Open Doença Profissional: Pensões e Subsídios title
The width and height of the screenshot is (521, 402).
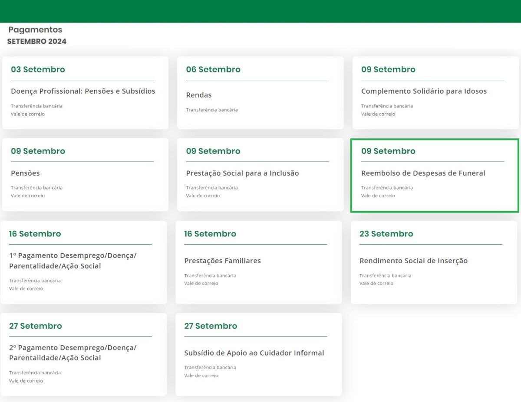[83, 91]
